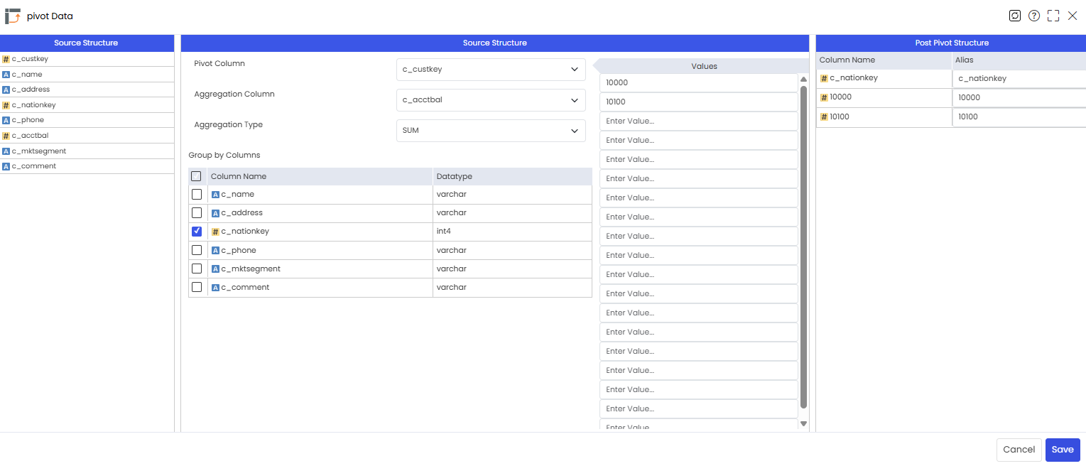Click the numeric type icon beside c_custkey in source list
The height and width of the screenshot is (466, 1086).
point(6,59)
